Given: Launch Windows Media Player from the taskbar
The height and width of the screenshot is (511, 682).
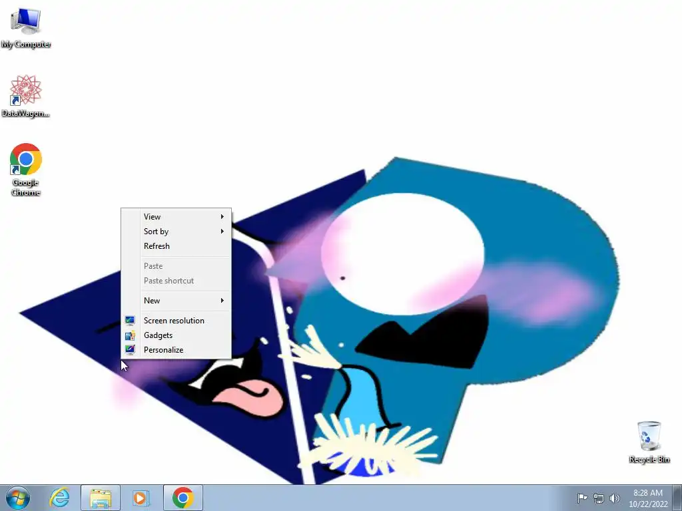Looking at the screenshot, I should tap(140, 498).
